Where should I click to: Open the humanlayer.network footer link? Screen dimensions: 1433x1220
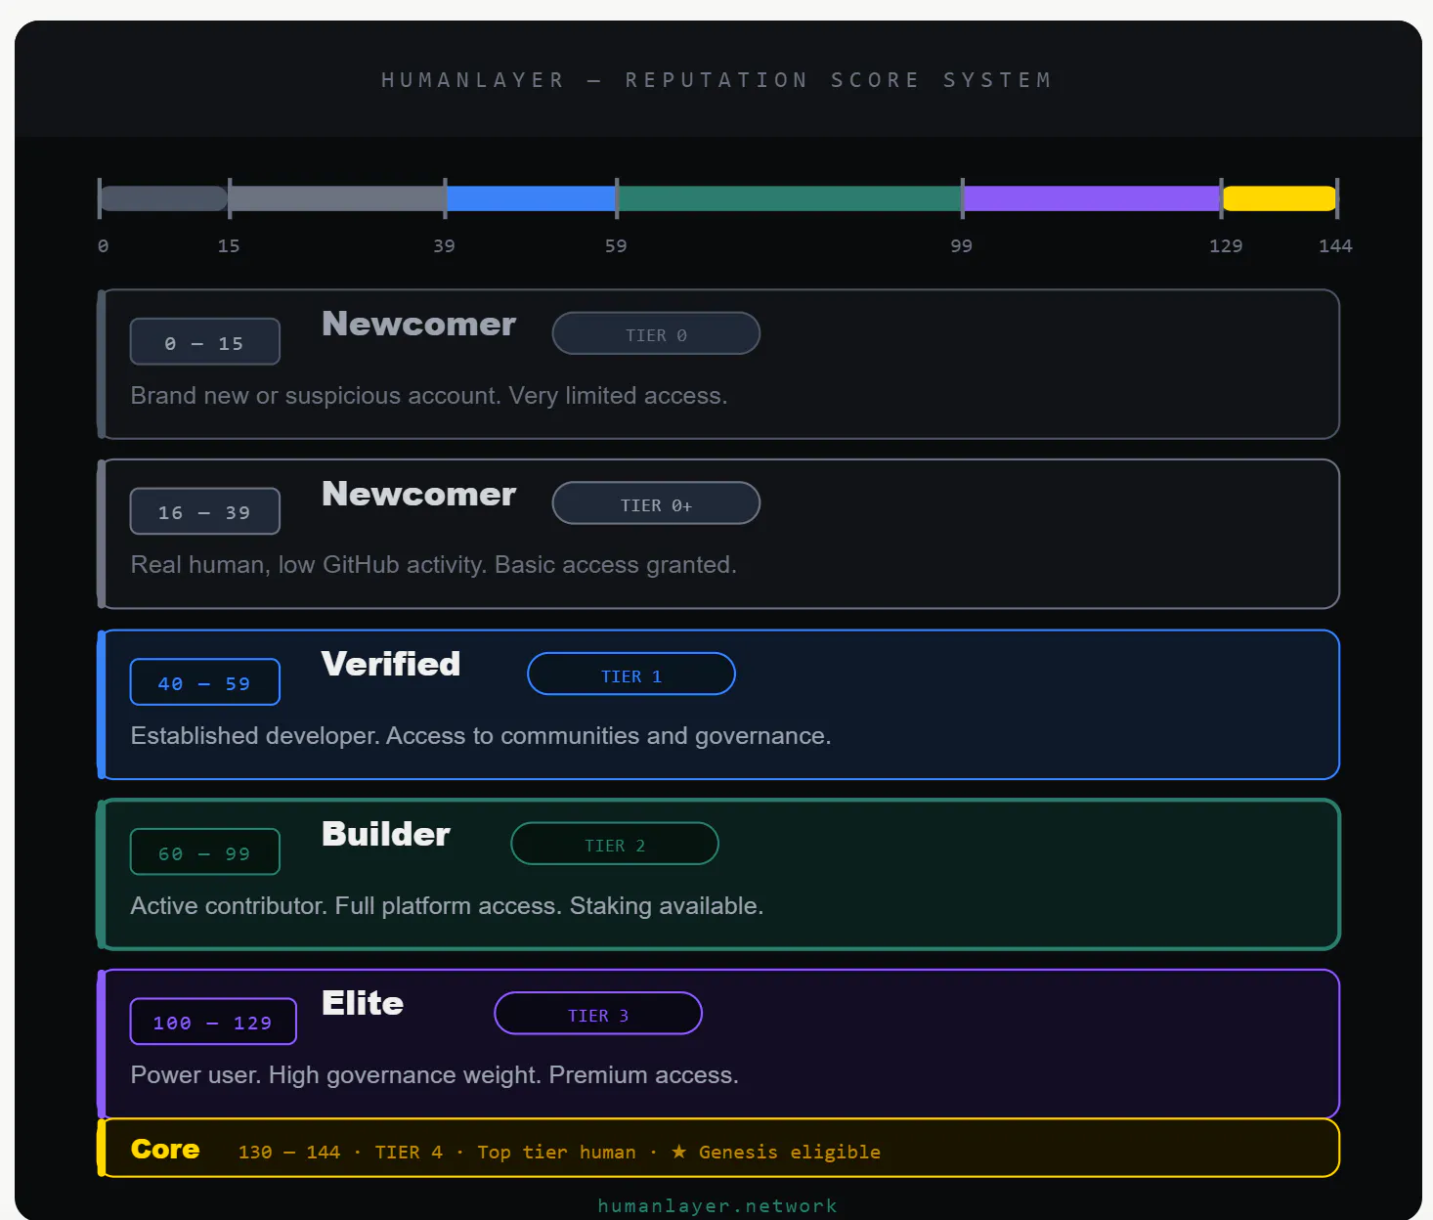tap(717, 1206)
